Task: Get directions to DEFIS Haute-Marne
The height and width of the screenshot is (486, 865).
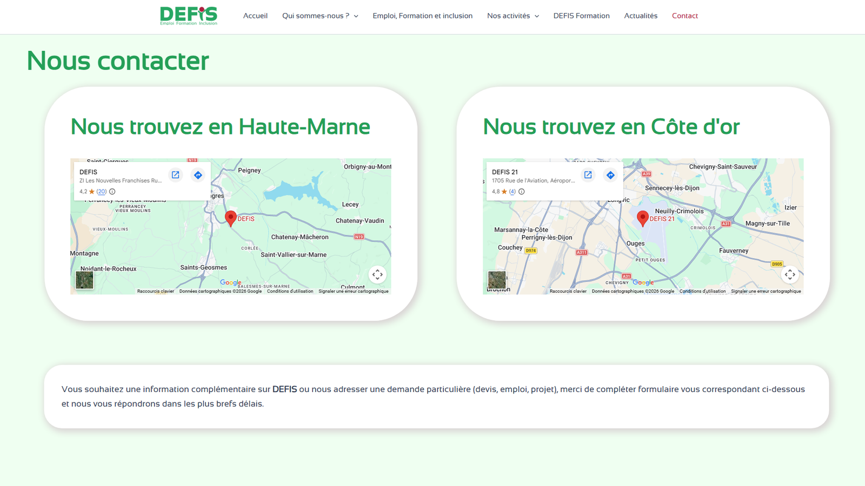Action: tap(198, 175)
